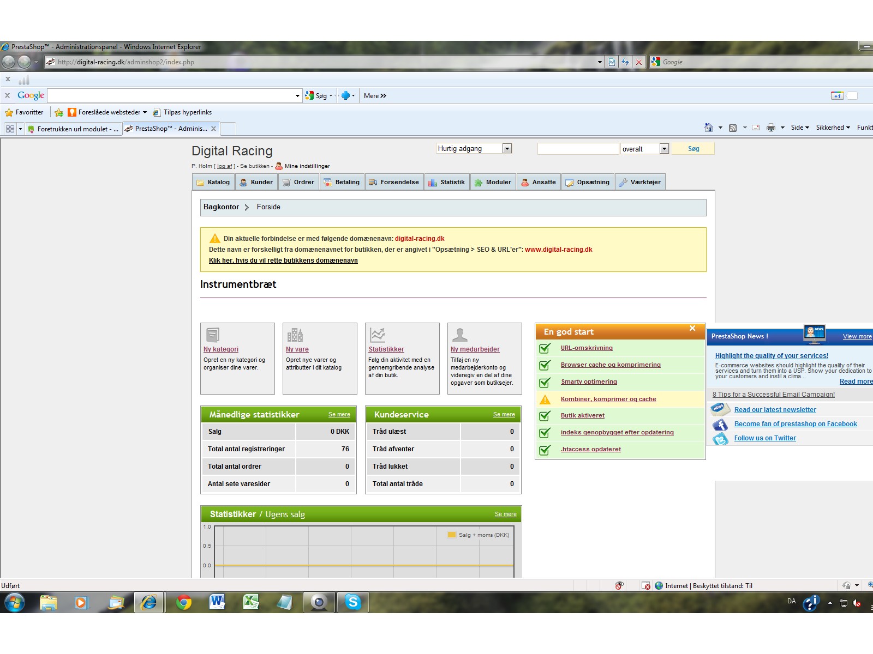Click the browser back button

pyautogui.click(x=9, y=62)
